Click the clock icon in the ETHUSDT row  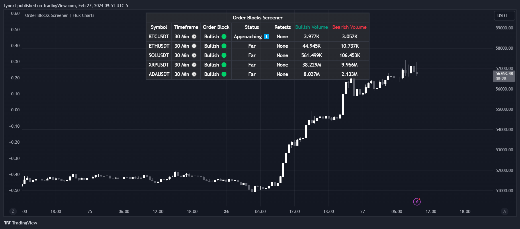coord(194,46)
